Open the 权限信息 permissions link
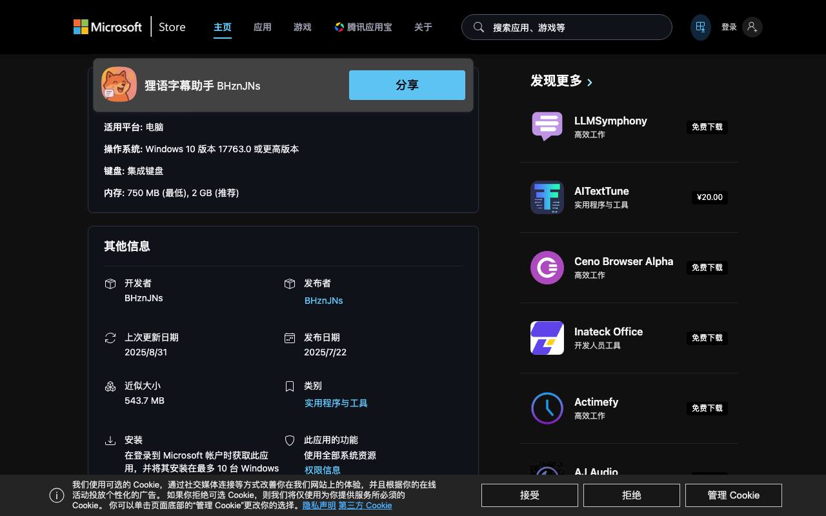This screenshot has height=516, width=826. 323,470
